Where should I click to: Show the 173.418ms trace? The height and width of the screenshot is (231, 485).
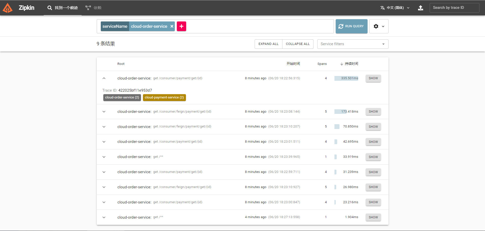373,112
